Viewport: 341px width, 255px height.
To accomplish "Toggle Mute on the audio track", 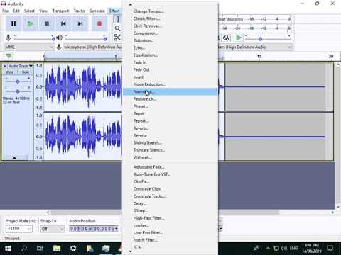I will point(9,72).
